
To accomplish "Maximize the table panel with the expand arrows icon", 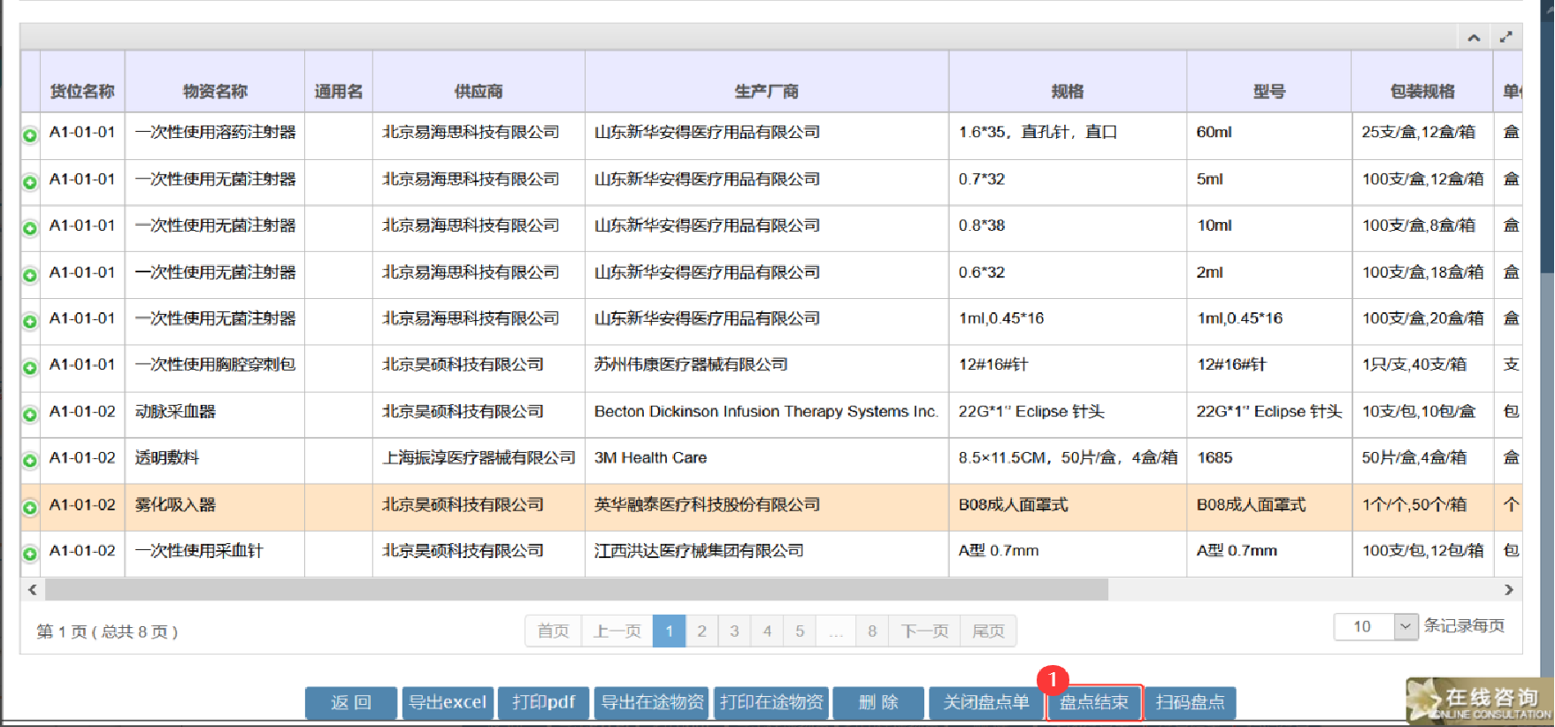I will pos(1505,37).
